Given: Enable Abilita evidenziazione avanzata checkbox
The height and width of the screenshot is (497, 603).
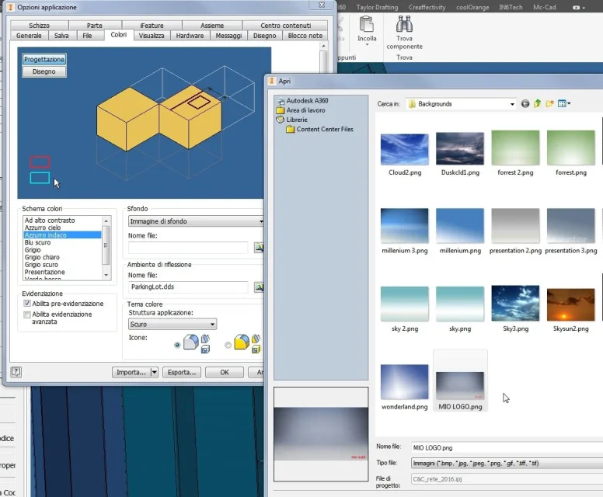Looking at the screenshot, I should coord(27,315).
